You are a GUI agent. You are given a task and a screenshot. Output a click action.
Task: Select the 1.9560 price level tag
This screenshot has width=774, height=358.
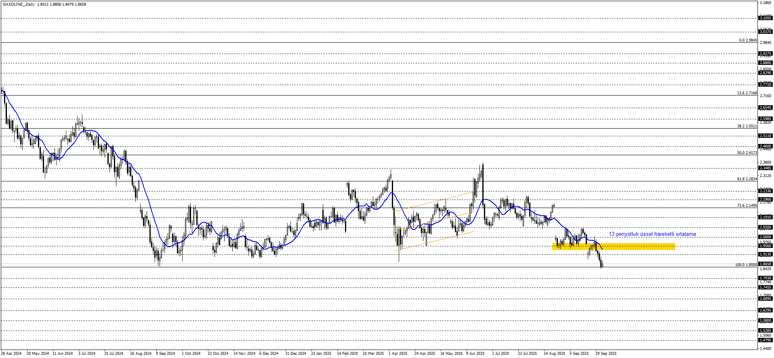[x=766, y=246]
